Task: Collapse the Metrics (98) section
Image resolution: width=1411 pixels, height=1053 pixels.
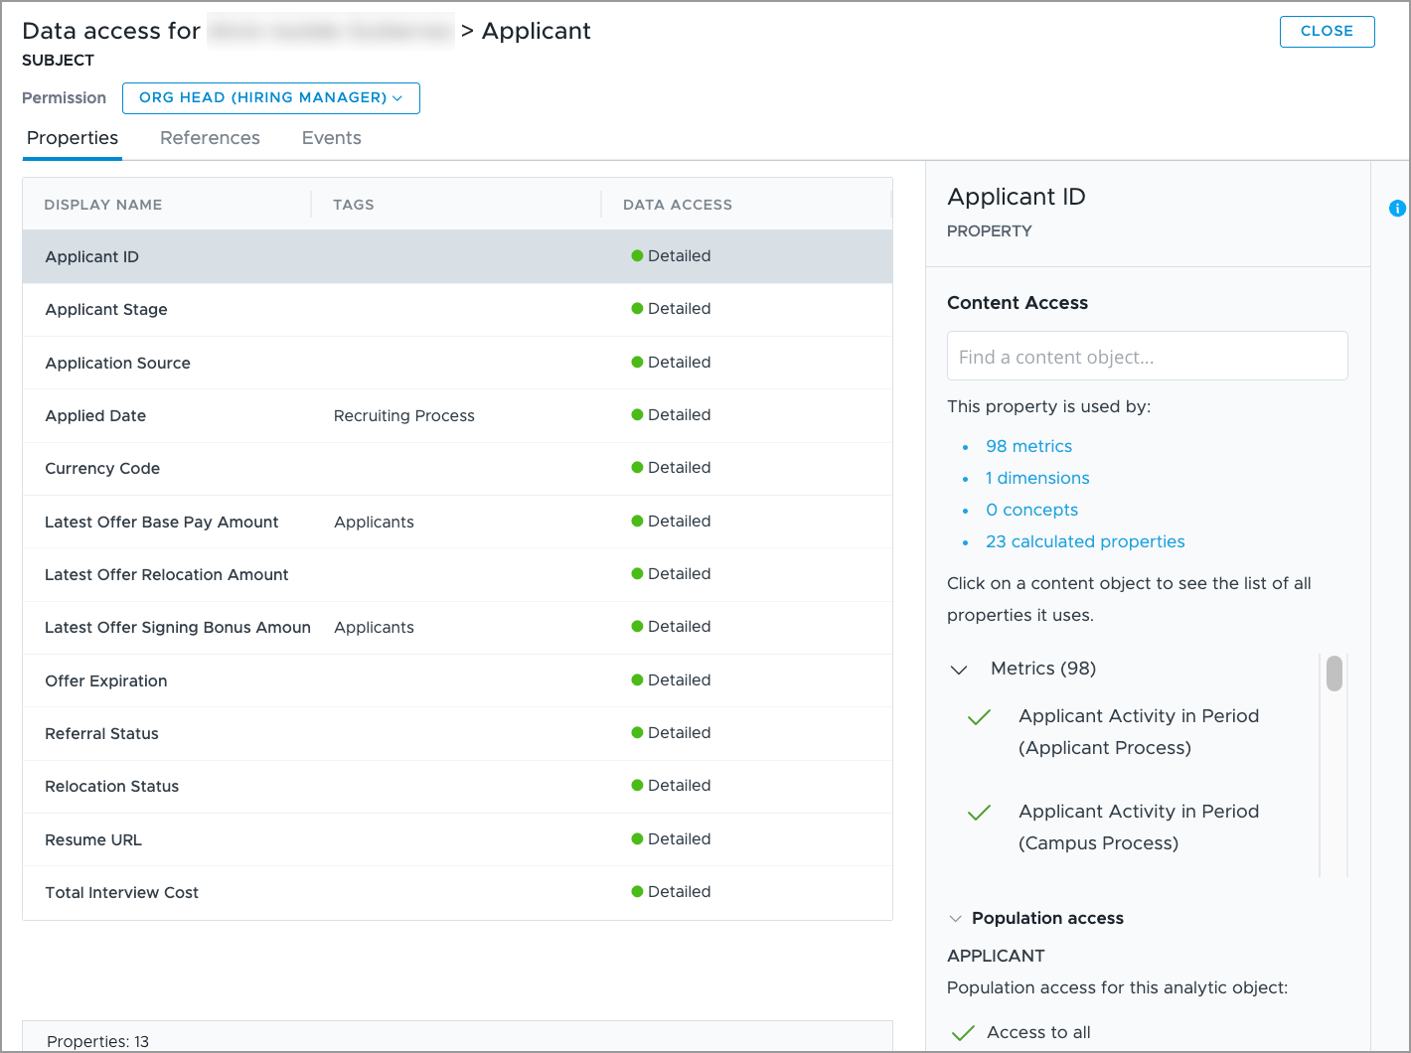Action: point(959,670)
